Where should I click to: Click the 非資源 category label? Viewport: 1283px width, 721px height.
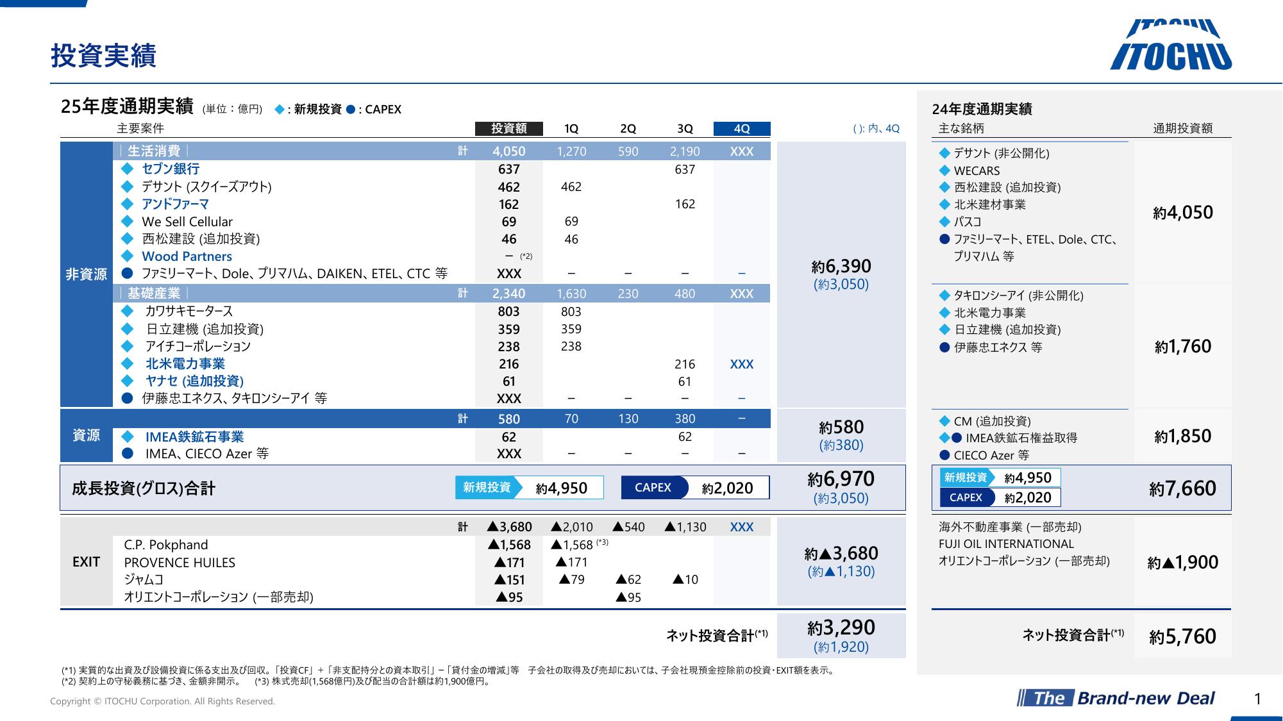[87, 274]
